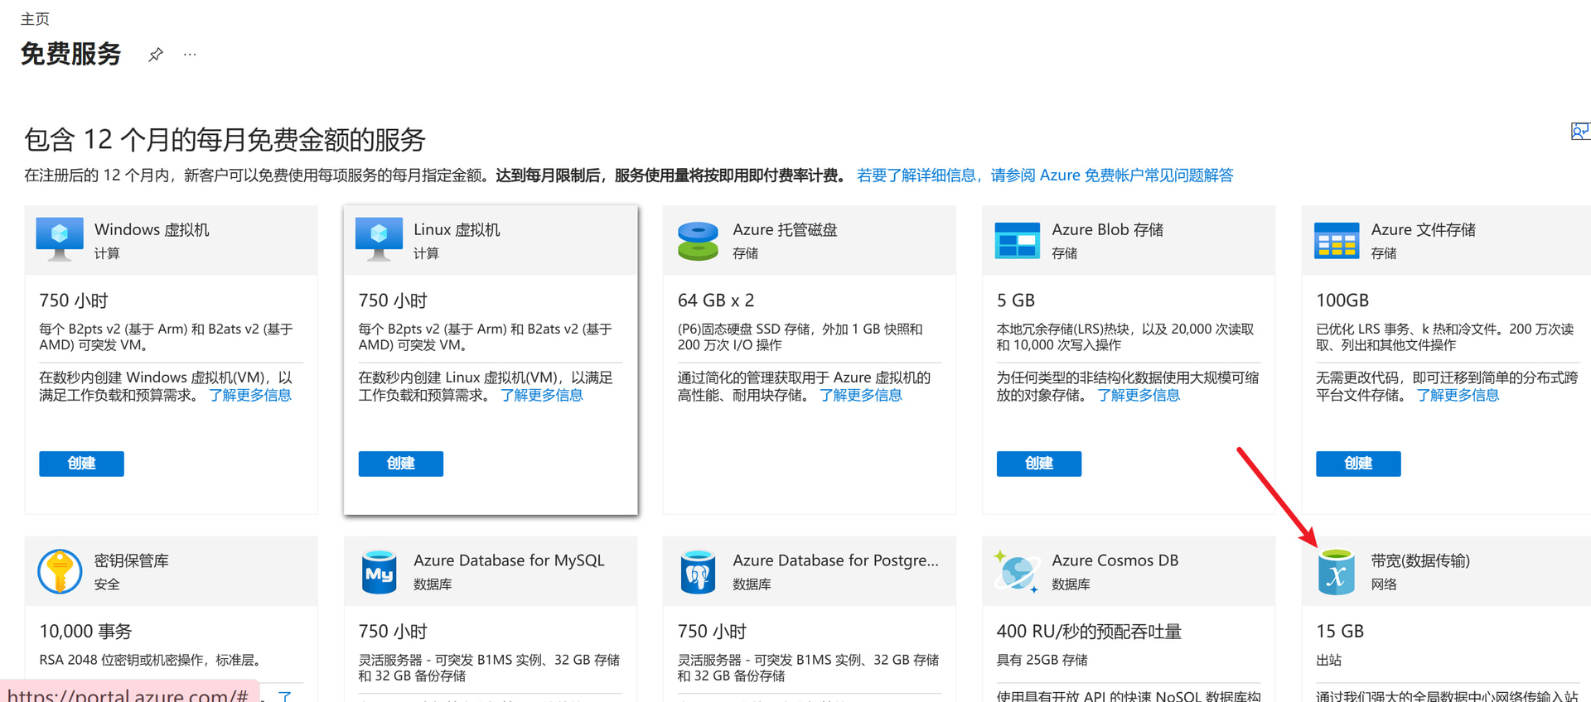
Task: Click 创建 on the Windows 虚拟机 card
Action: coord(81,464)
